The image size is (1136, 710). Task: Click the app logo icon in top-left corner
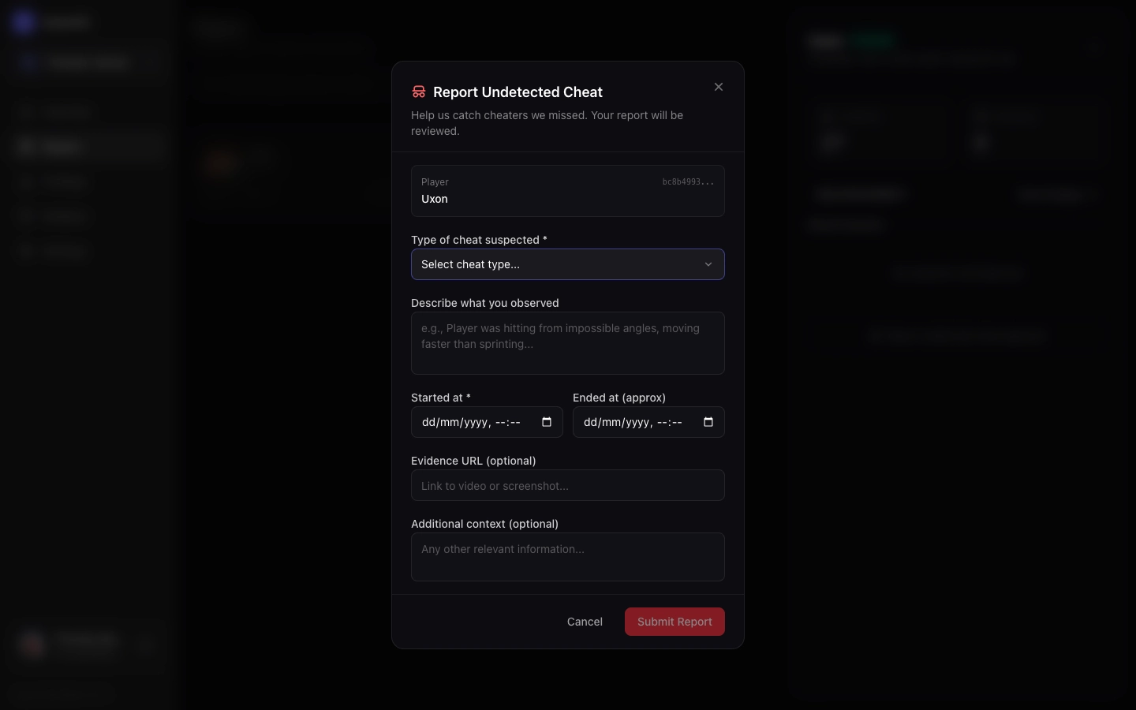point(24,21)
